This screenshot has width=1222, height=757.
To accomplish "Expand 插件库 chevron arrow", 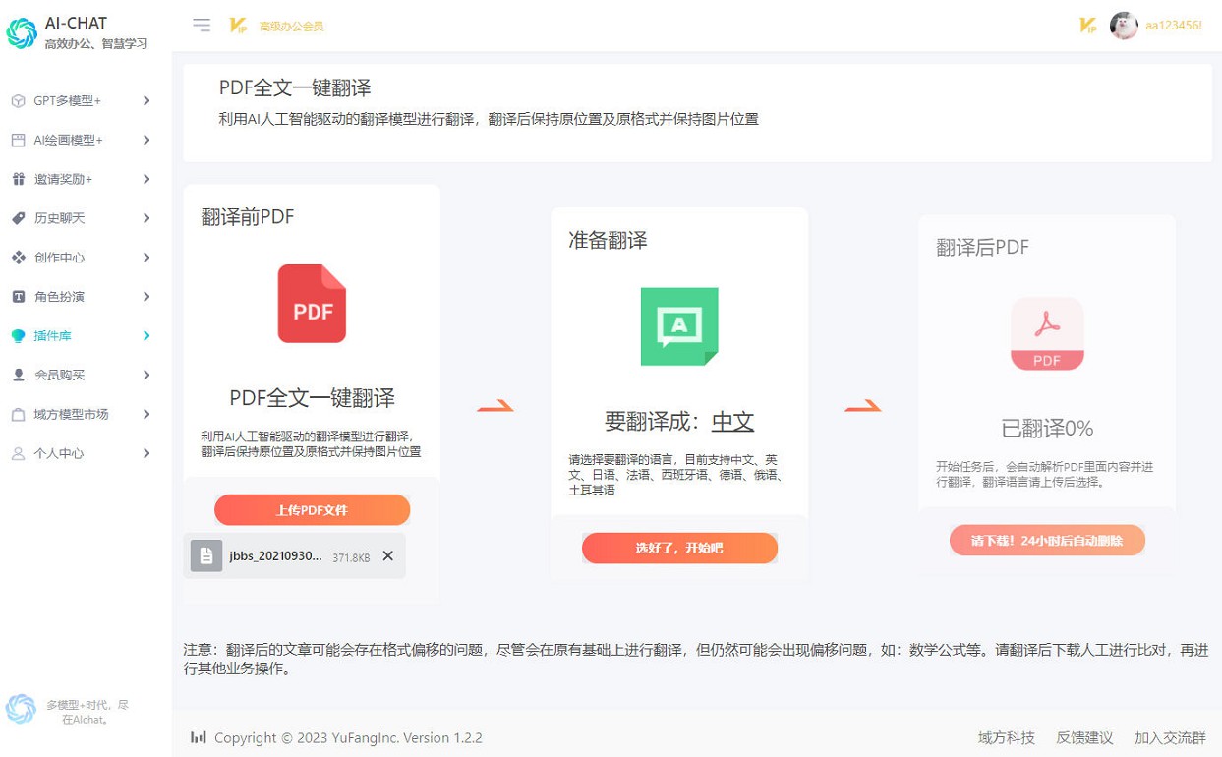I will (x=146, y=336).
